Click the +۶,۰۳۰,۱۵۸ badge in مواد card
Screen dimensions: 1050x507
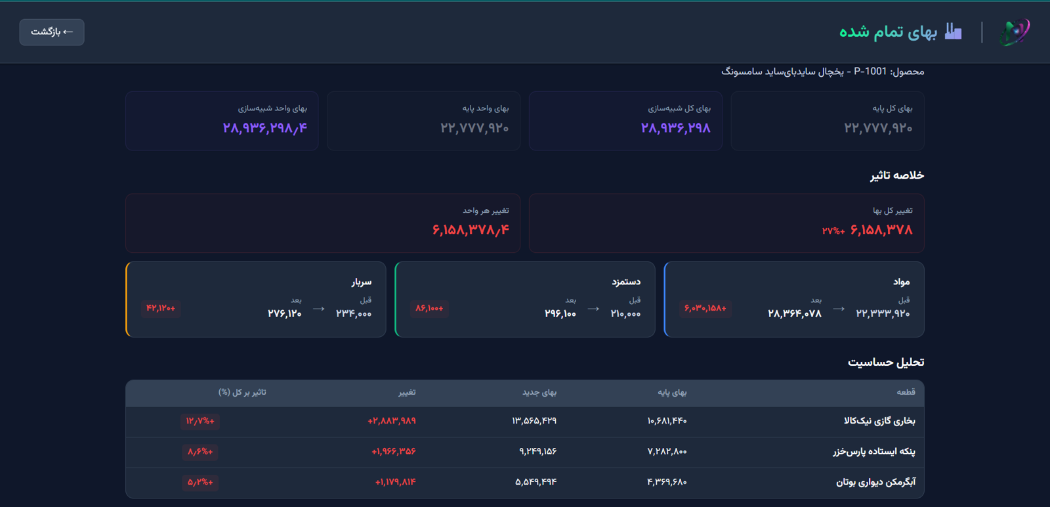click(x=705, y=308)
